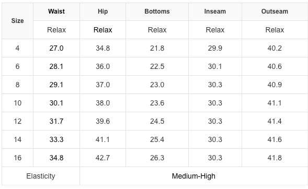Viewport: 308px width, 189px height.
Task: Click outseam value 40.6
Action: point(275,66)
